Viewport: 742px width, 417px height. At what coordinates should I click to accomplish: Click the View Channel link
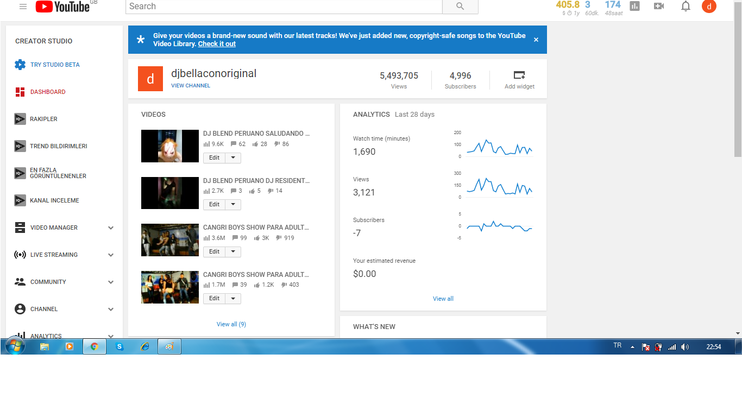(x=191, y=86)
